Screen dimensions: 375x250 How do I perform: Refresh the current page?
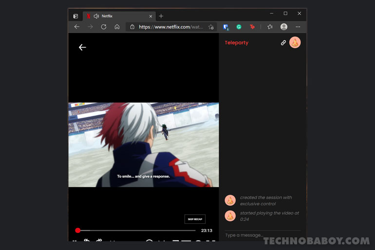pyautogui.click(x=104, y=27)
